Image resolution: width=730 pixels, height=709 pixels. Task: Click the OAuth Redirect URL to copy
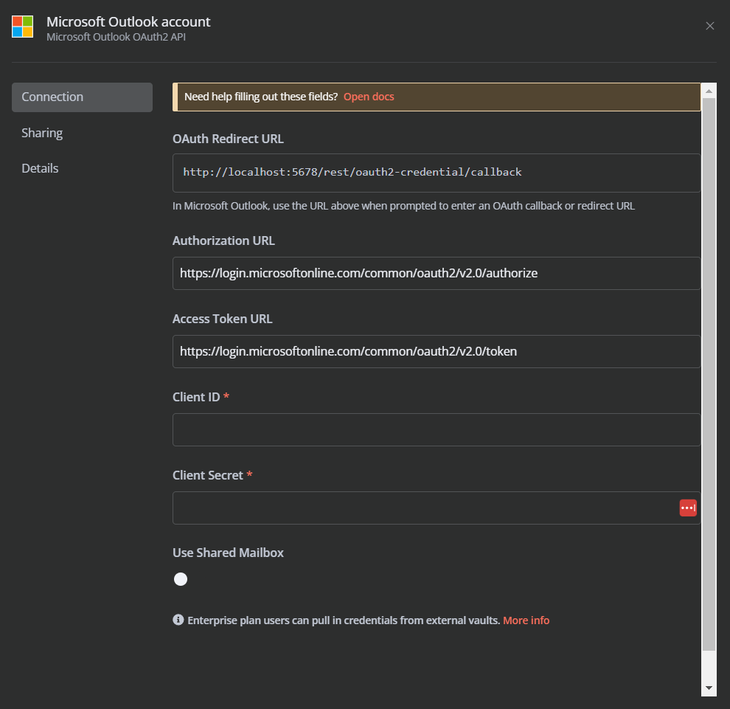click(x=436, y=173)
